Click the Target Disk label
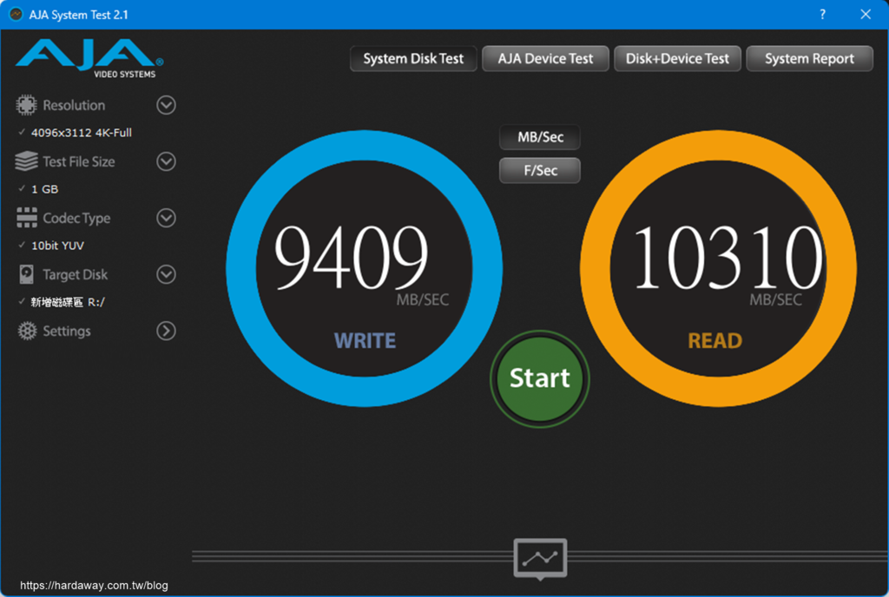Screen dimensions: 889x597 point(75,275)
